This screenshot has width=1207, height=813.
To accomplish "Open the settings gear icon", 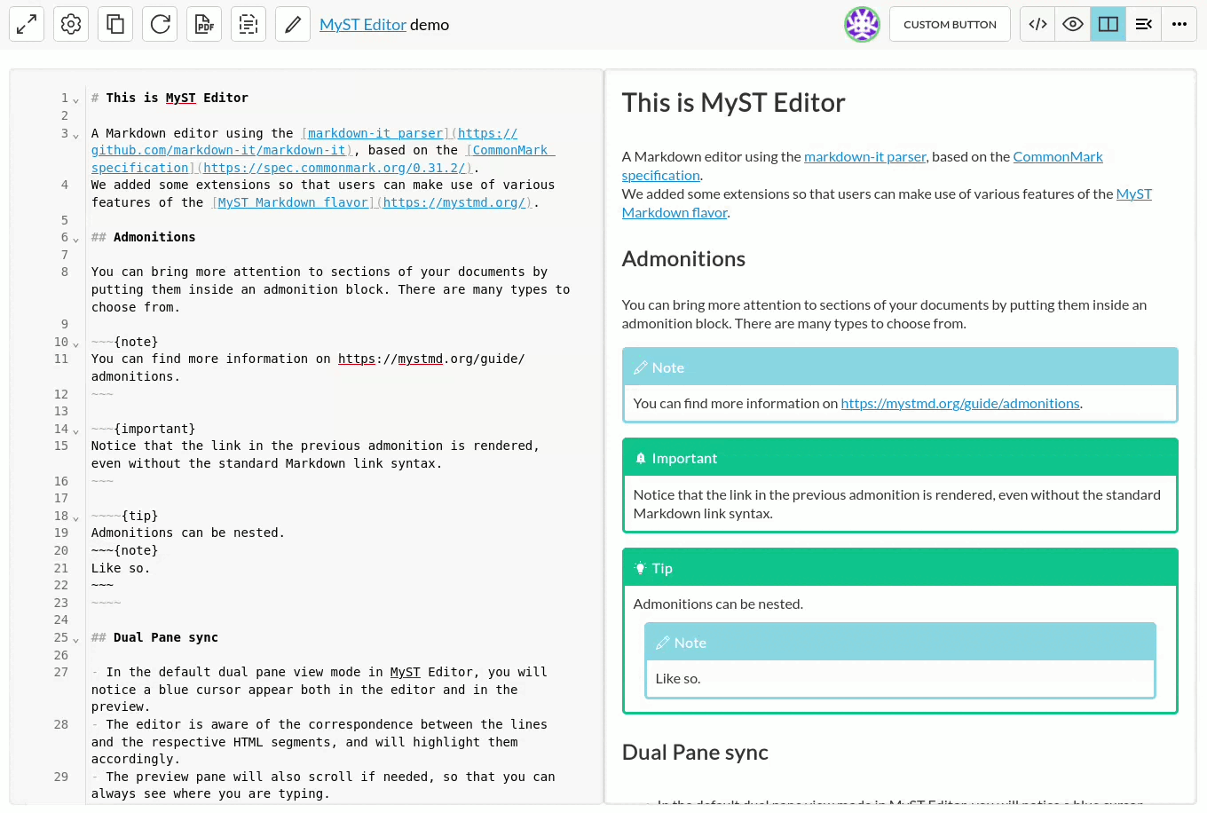I will (71, 24).
